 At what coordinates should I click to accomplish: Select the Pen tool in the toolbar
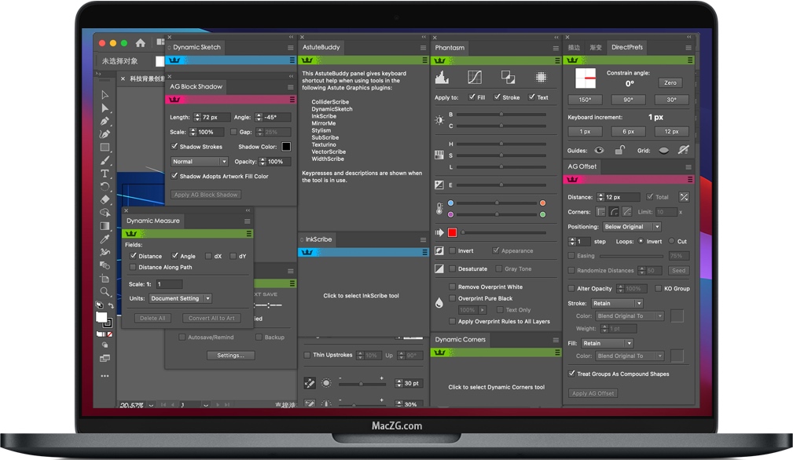(105, 121)
